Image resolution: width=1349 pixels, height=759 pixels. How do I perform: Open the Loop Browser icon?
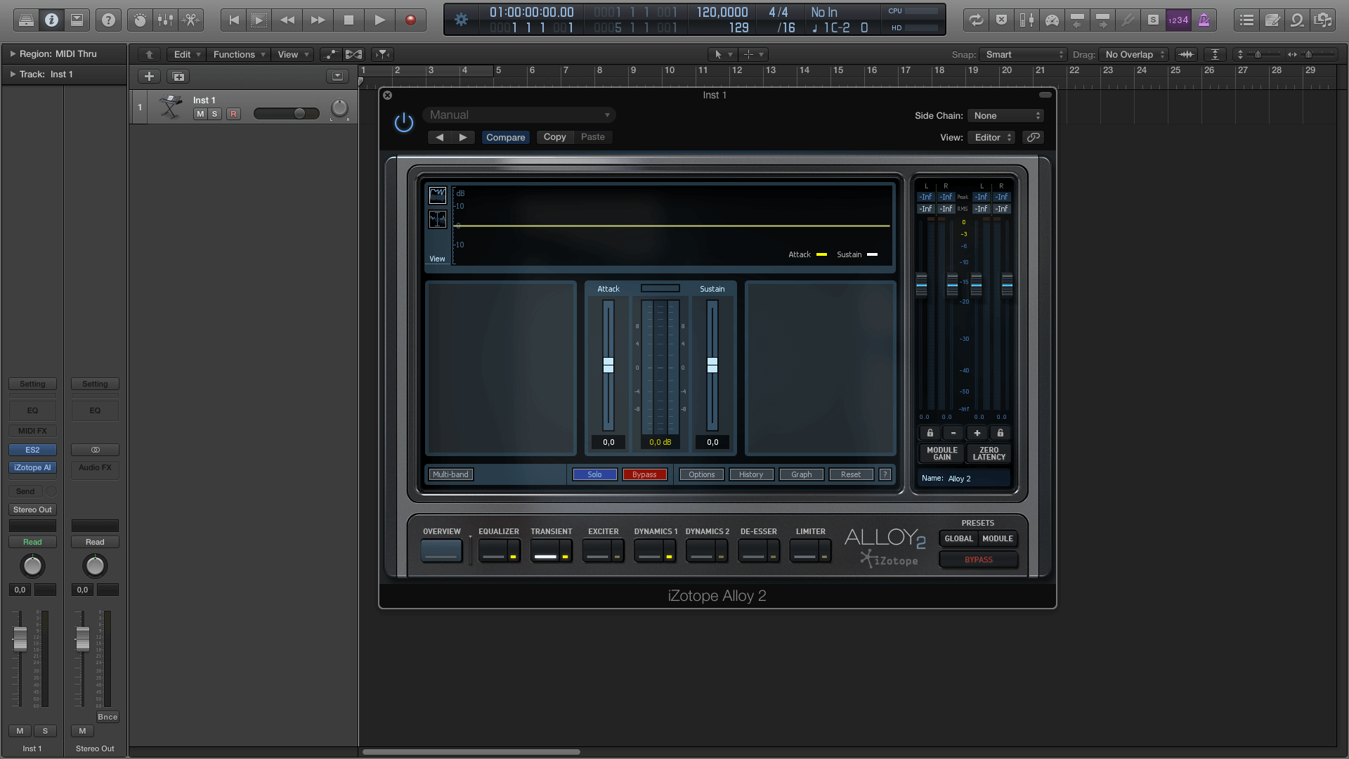(x=1298, y=20)
